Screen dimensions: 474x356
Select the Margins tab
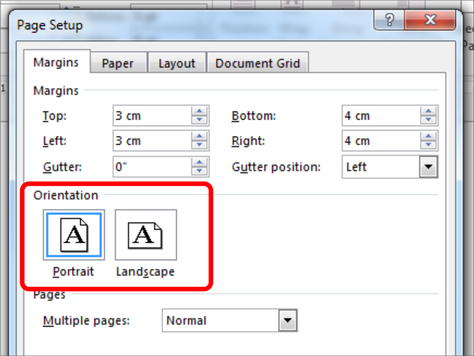click(56, 62)
